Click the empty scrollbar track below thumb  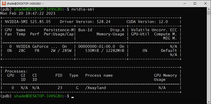tap(208, 57)
